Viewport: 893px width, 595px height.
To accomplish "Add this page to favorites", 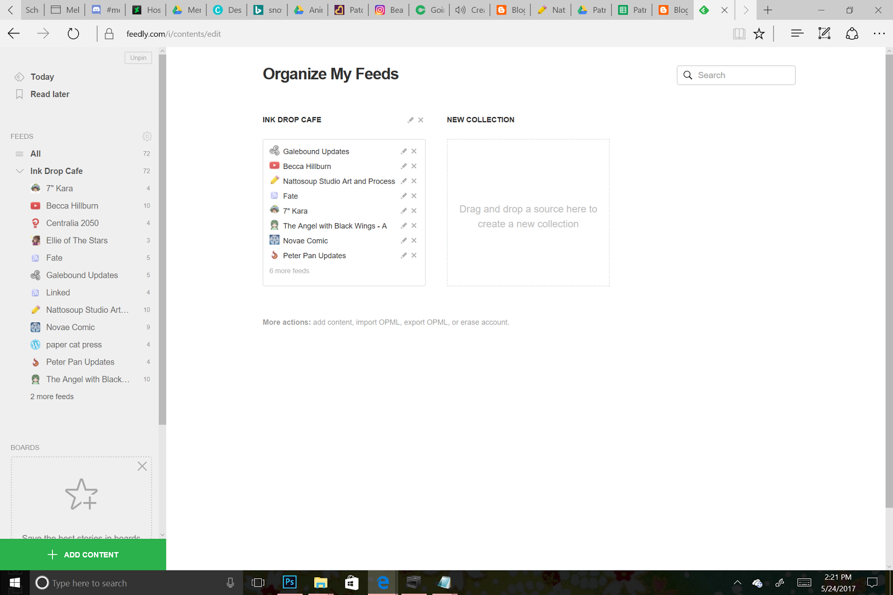I will click(759, 34).
